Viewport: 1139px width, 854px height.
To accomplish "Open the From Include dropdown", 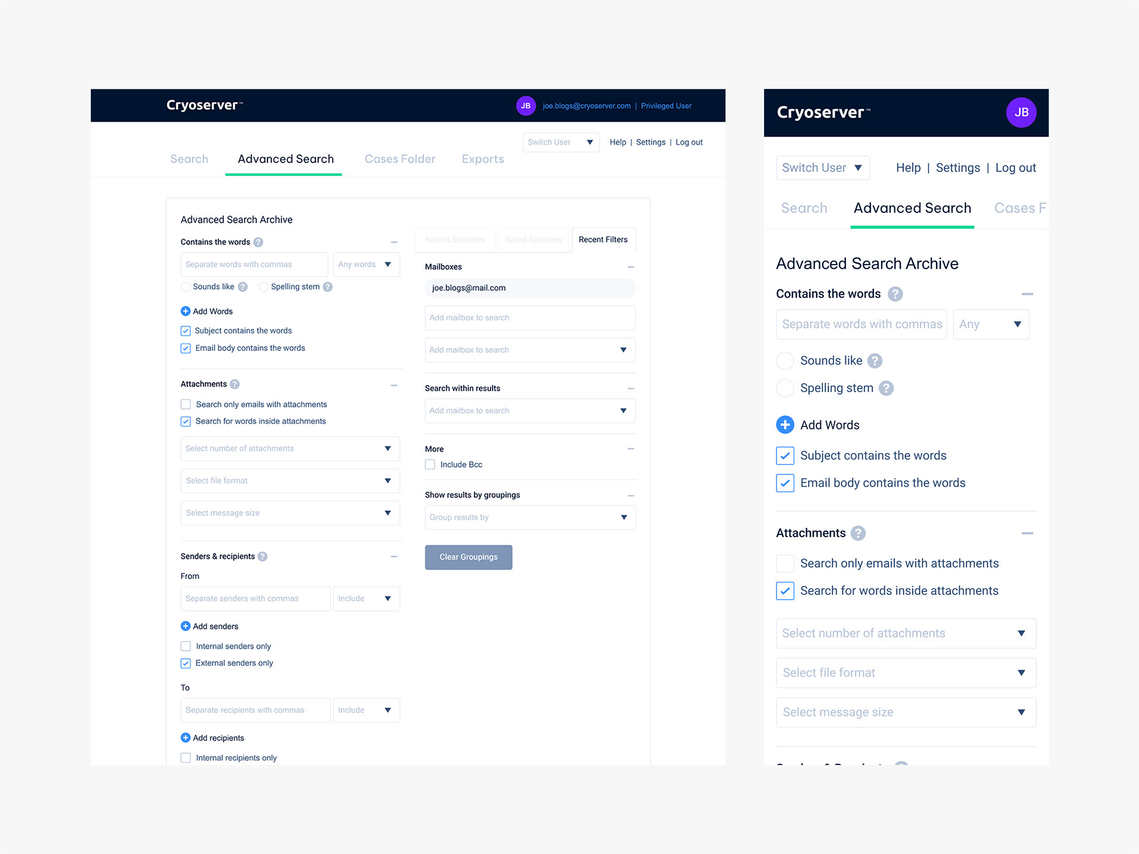I will pyautogui.click(x=367, y=598).
